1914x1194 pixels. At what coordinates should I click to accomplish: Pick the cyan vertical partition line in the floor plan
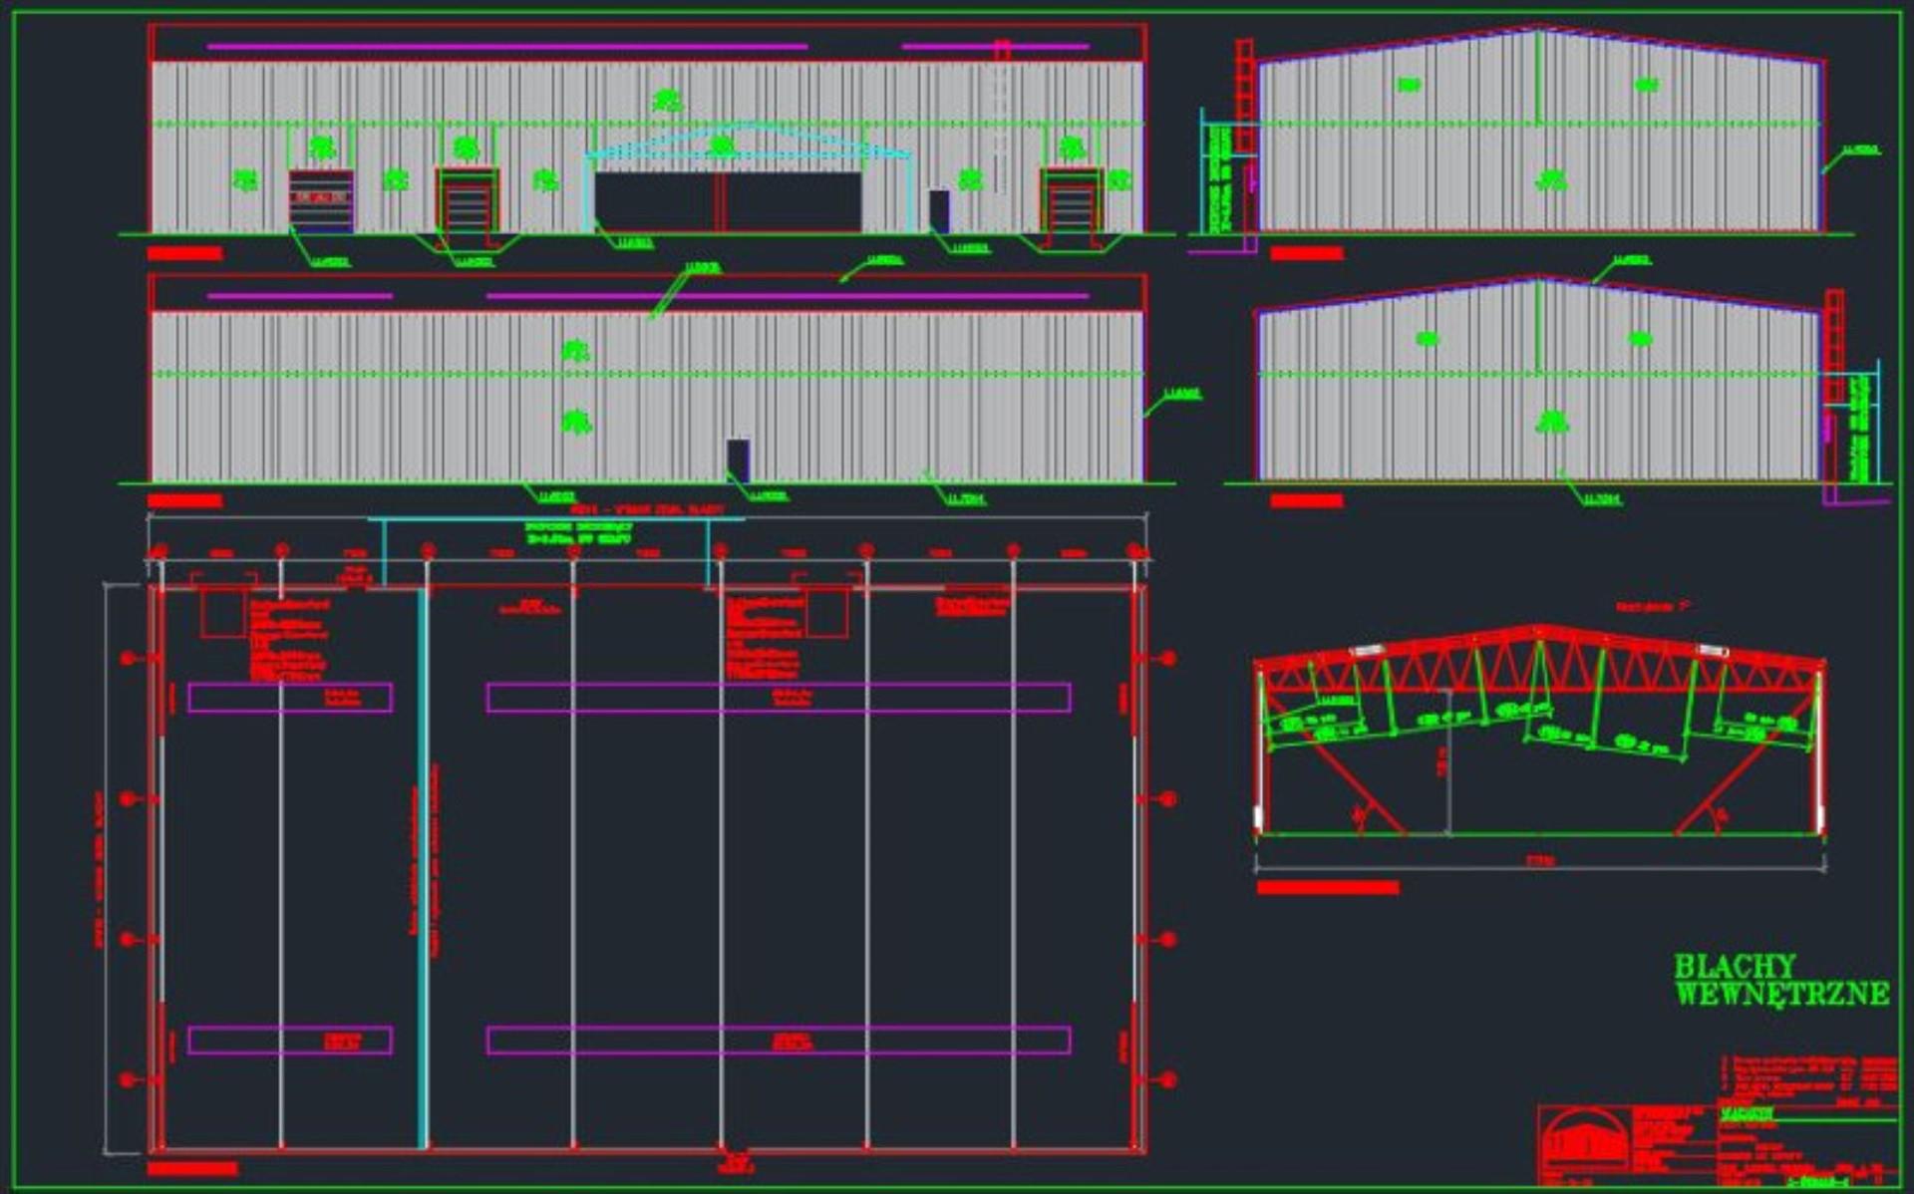423,867
